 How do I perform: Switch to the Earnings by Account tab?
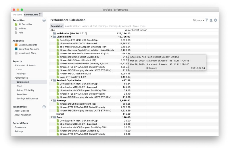[120, 26]
